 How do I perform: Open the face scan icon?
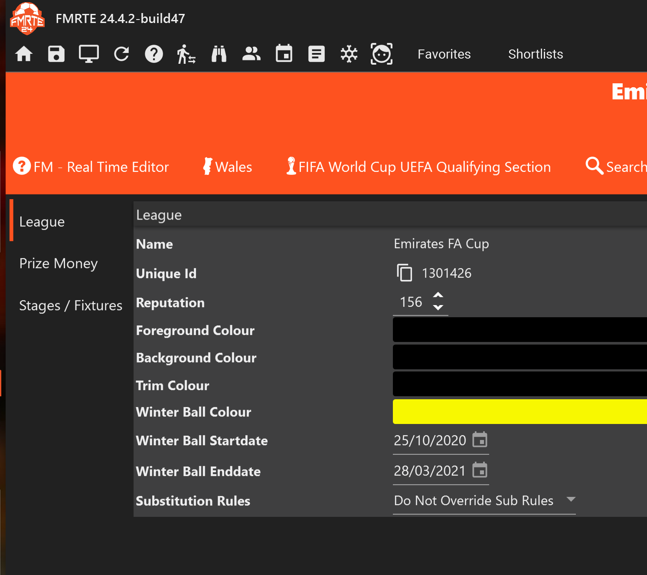tap(382, 54)
